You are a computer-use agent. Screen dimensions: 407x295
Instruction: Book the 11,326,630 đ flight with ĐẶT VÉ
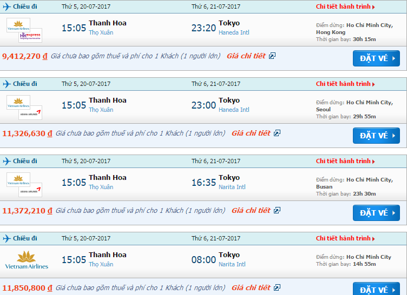(376, 136)
